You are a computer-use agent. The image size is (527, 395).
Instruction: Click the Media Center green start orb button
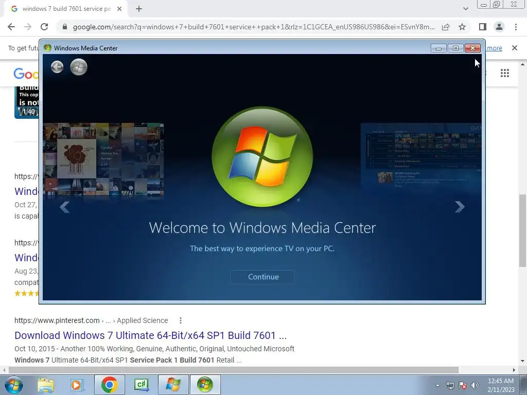tap(79, 67)
